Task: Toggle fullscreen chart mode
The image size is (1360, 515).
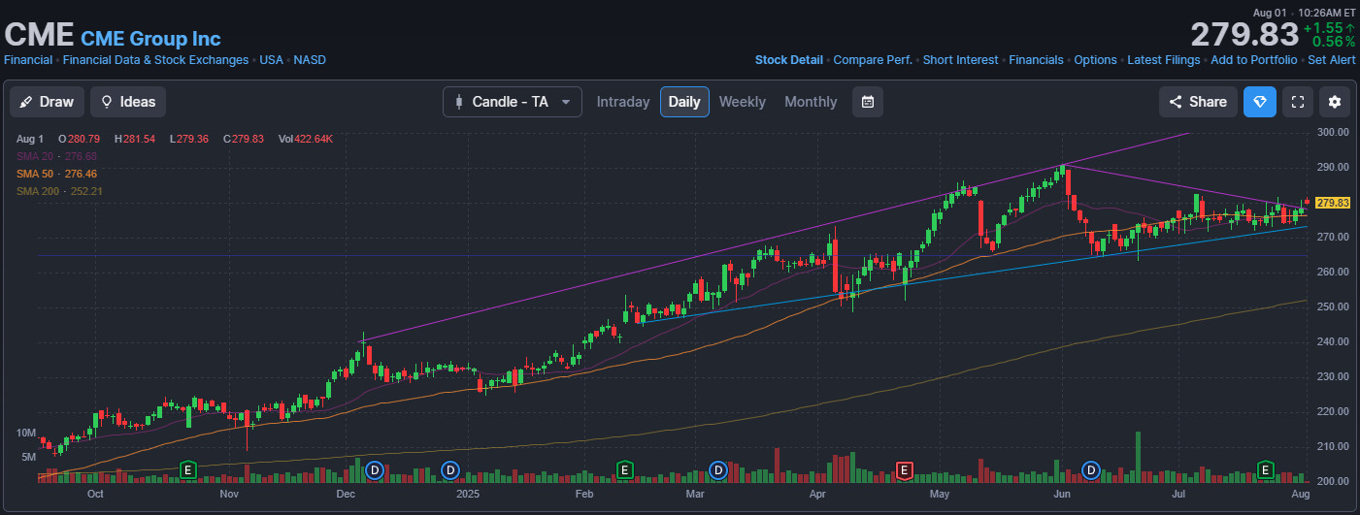Action: tap(1298, 102)
